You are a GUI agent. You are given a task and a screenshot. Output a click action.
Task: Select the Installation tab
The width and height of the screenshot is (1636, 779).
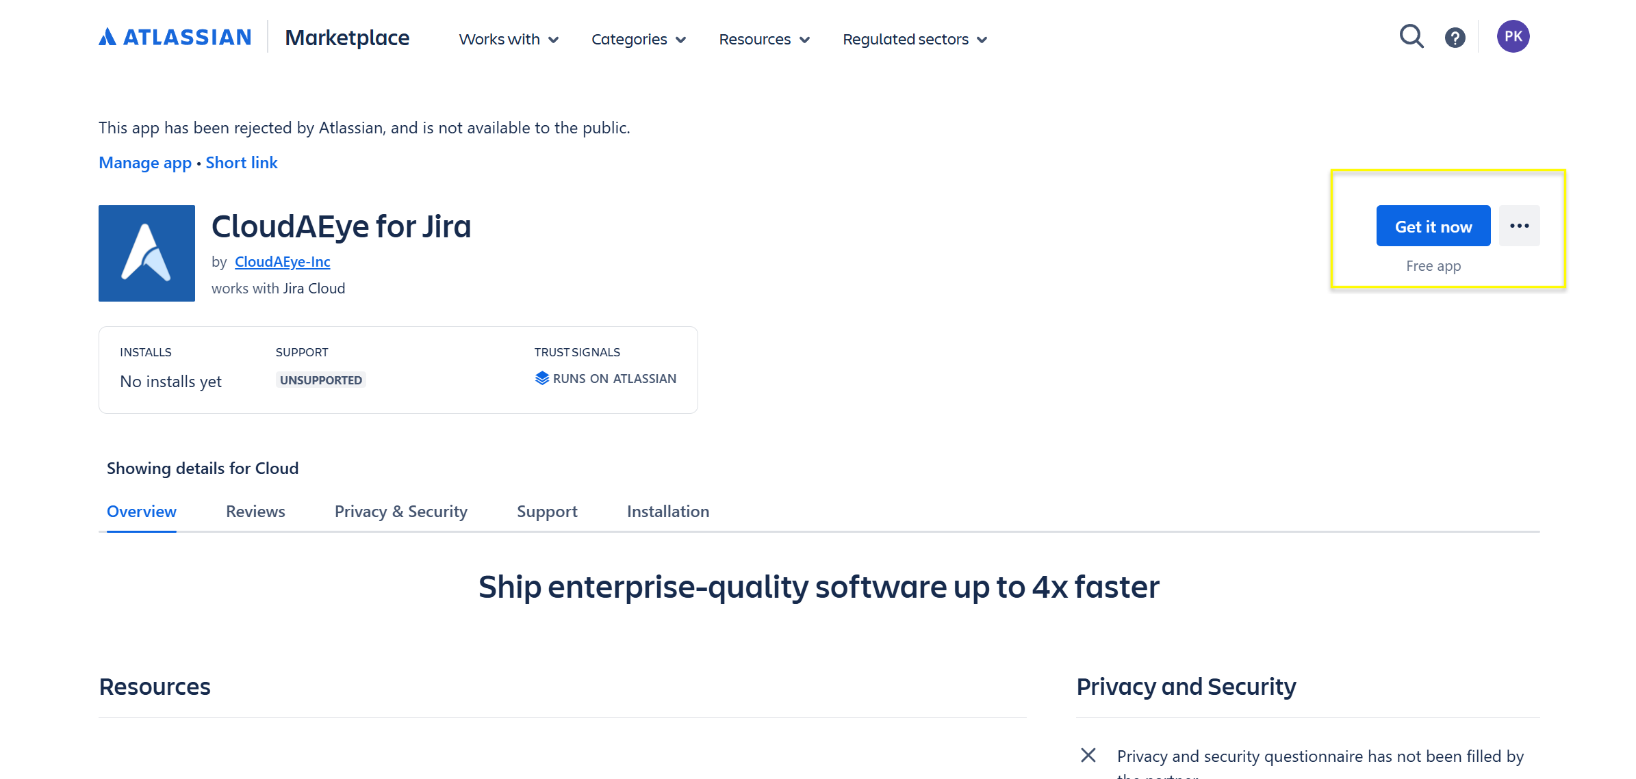pyautogui.click(x=667, y=512)
